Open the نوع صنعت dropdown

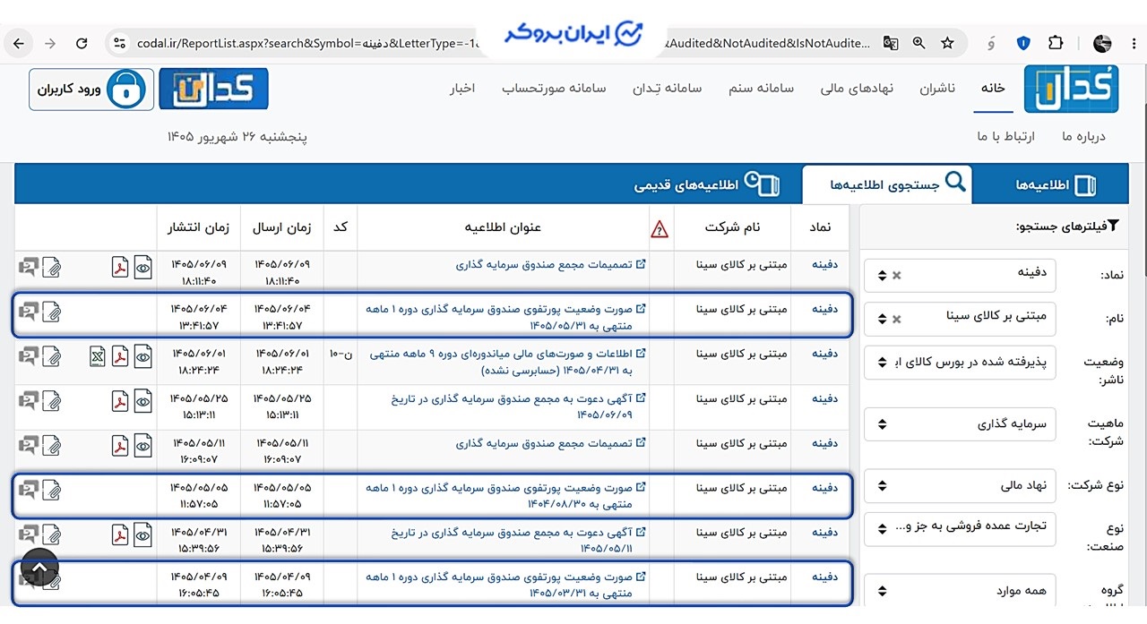pyautogui.click(x=960, y=528)
